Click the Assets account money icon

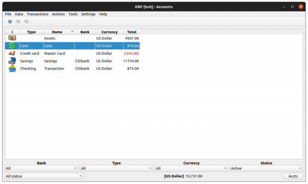(12, 38)
